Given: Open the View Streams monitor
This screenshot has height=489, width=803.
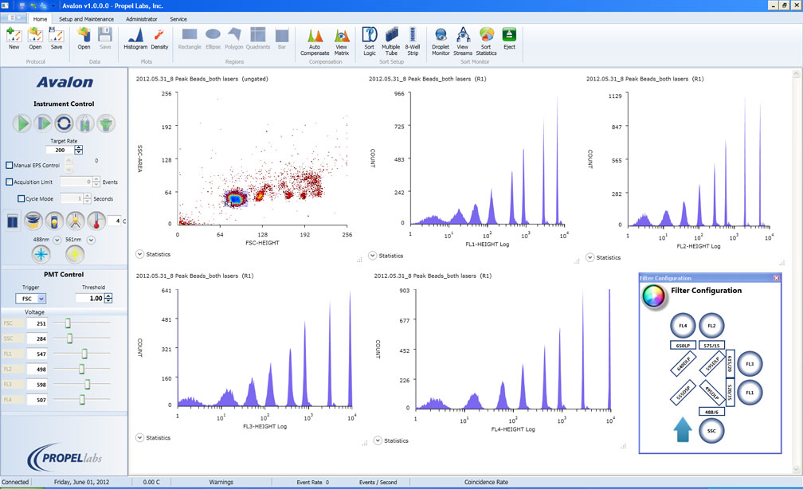Looking at the screenshot, I should [463, 42].
